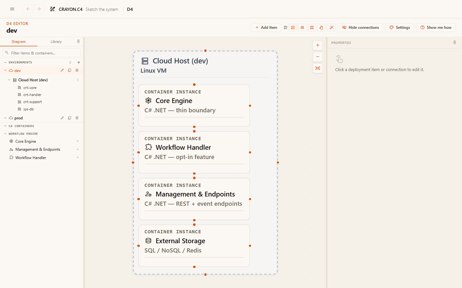Edit the dev environment name

(62, 70)
